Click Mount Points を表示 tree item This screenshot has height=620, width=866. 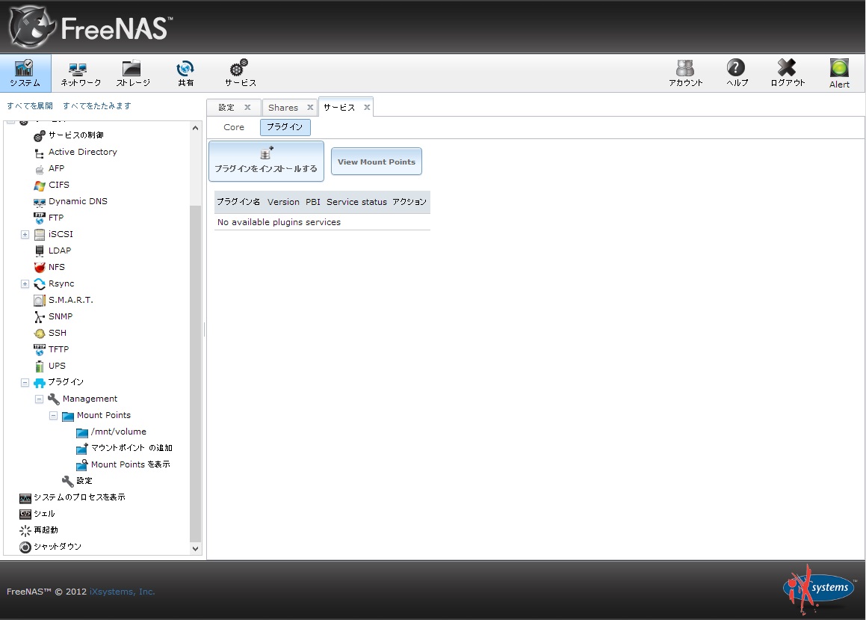pyautogui.click(x=130, y=464)
